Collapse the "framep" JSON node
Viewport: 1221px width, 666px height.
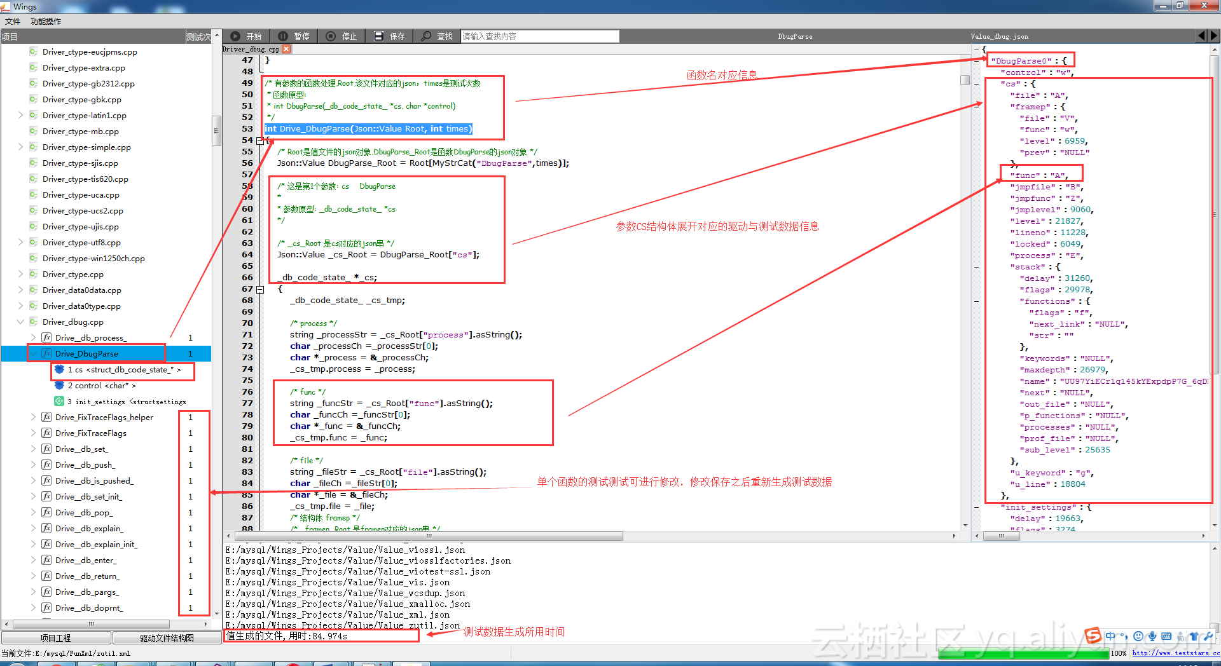coord(976,107)
